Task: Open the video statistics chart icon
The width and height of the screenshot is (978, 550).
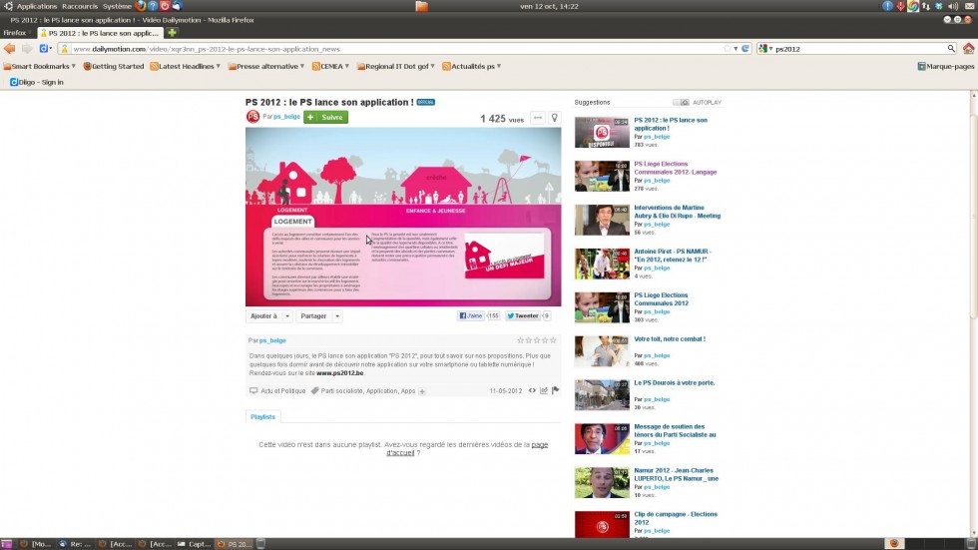Action: pyautogui.click(x=544, y=391)
